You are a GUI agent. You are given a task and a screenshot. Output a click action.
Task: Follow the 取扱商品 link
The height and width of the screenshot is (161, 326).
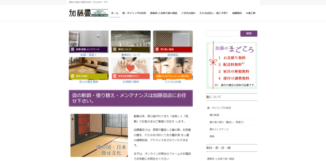coord(173,55)
